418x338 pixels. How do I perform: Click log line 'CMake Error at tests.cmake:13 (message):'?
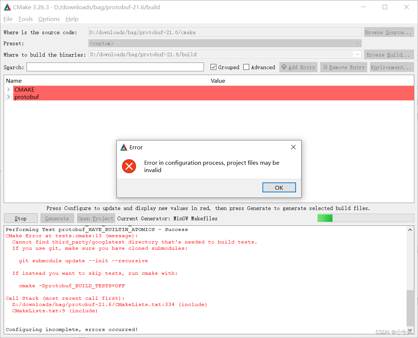pos(72,236)
